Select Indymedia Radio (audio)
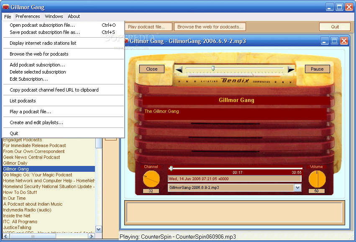Viewport: 356px width, 242px height. 49,210
